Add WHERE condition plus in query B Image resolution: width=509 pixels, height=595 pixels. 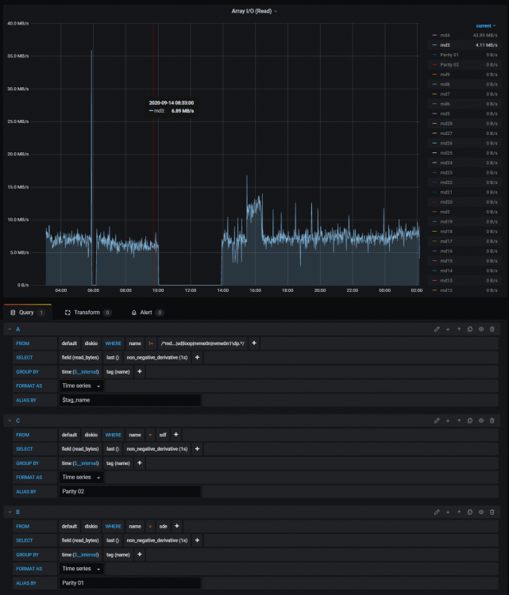(176, 526)
